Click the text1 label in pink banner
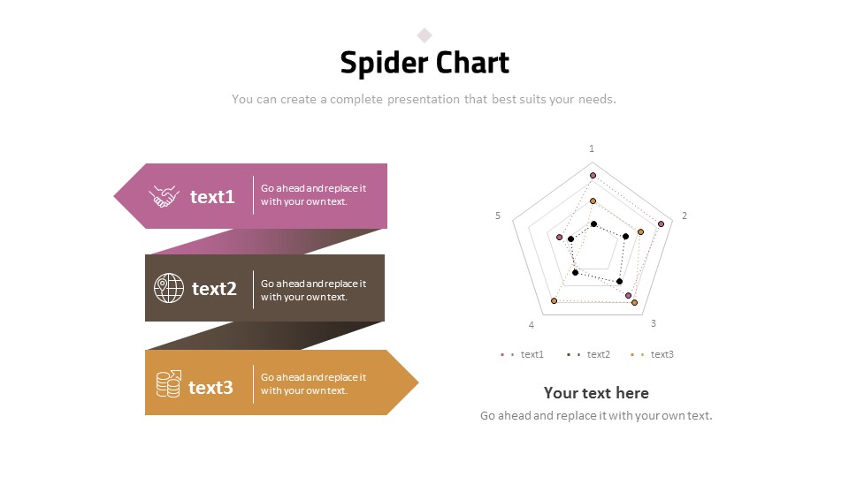Viewport: 849px width, 477px height. 212,197
